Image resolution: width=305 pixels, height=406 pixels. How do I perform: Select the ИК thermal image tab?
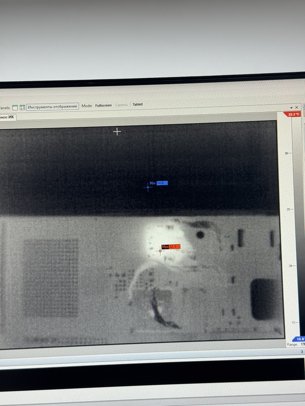point(8,117)
